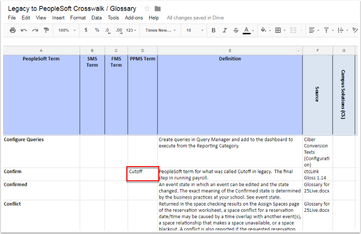361x234 pixels.
Task: Toggle Bold formatting
Action: 213,30
